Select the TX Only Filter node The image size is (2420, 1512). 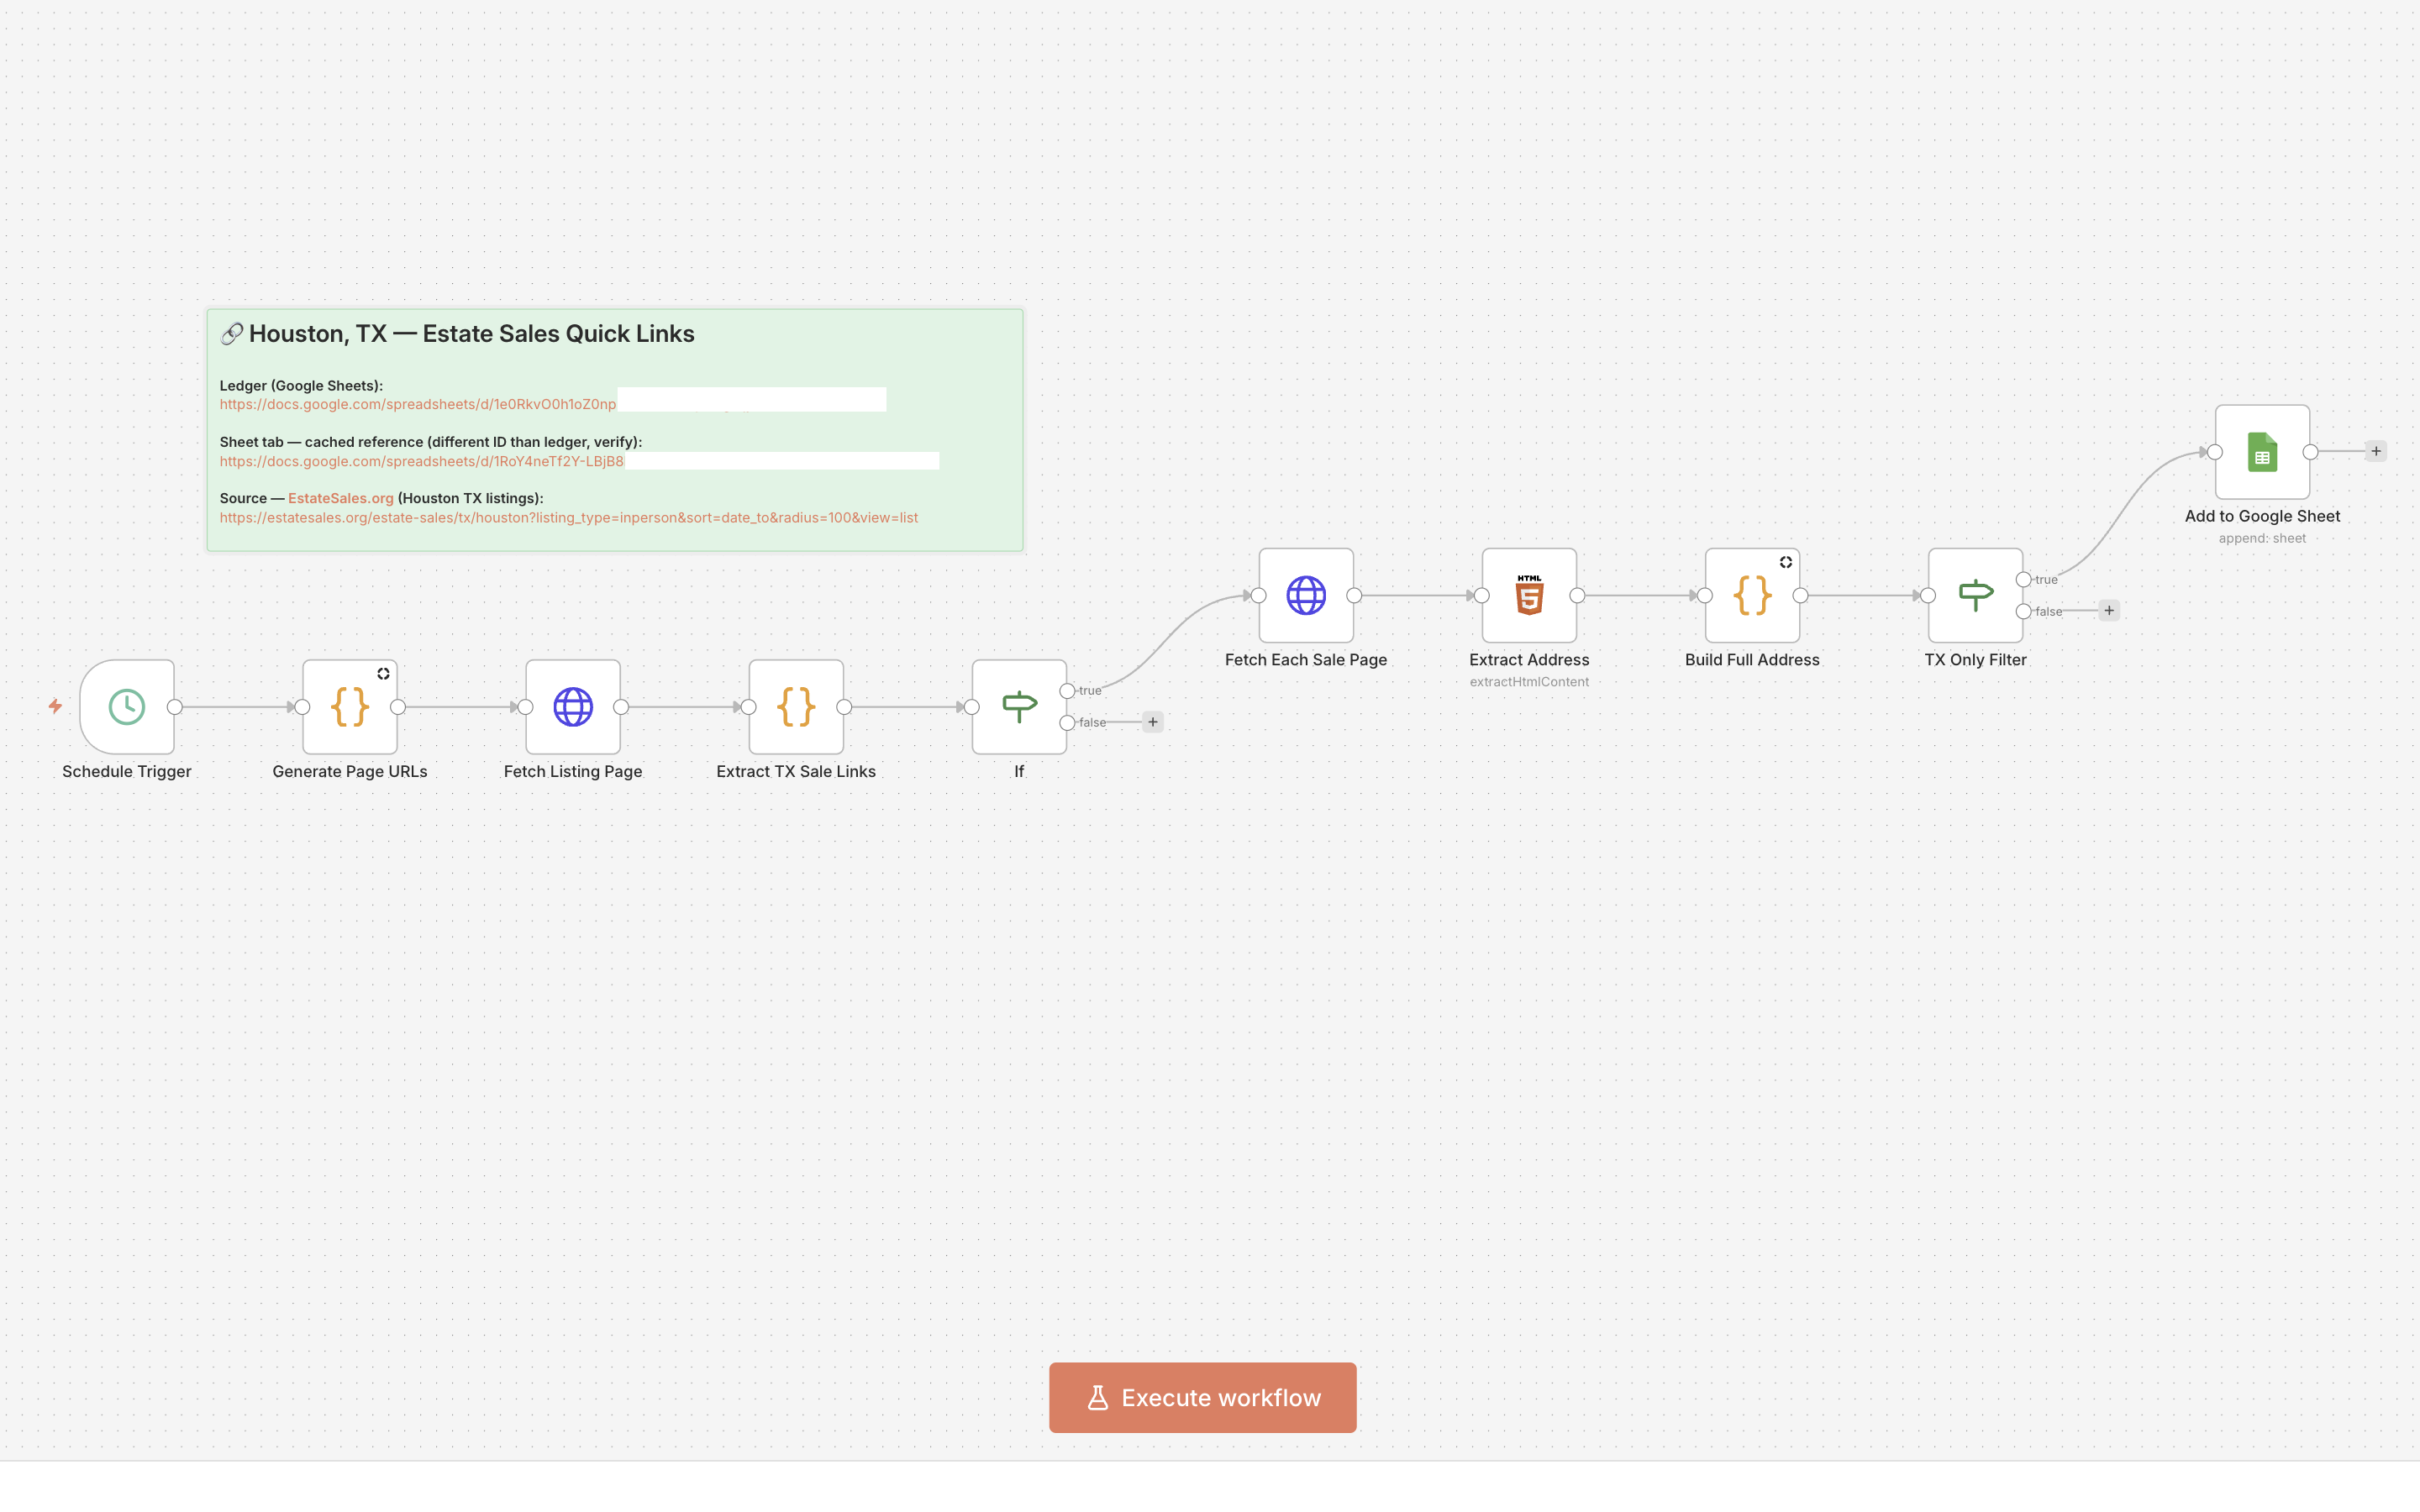[1975, 596]
